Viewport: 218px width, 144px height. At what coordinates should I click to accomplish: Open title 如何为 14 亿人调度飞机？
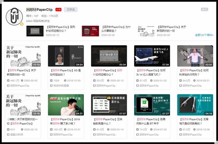[151, 72]
